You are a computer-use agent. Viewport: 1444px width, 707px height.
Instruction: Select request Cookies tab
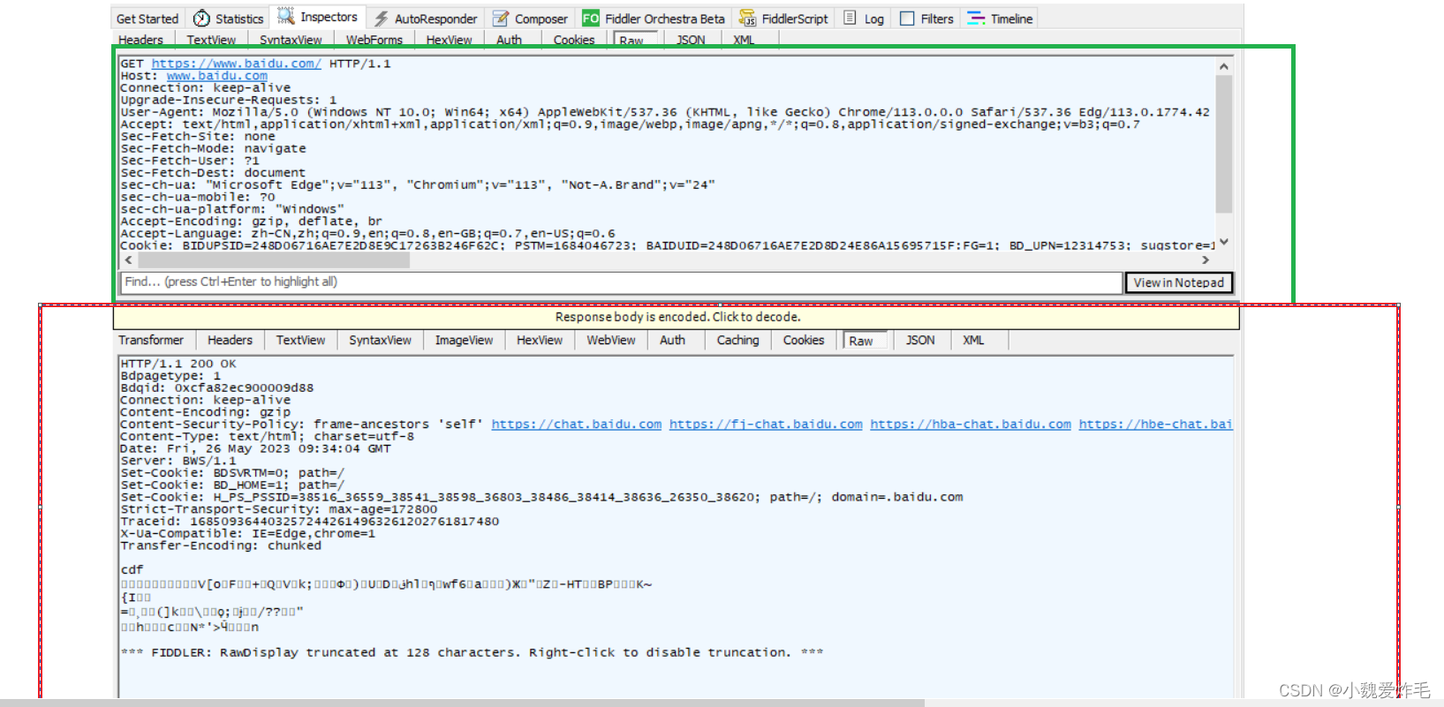tap(574, 40)
